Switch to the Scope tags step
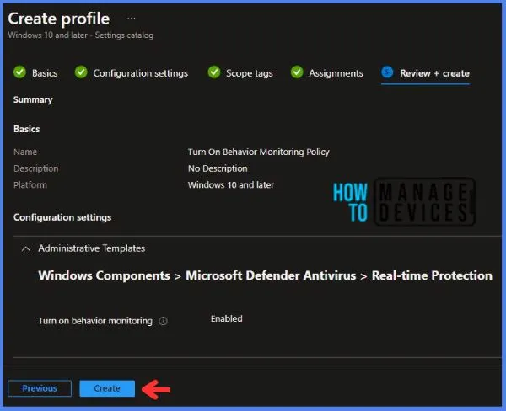Screen dimensions: 506x411 pos(250,73)
